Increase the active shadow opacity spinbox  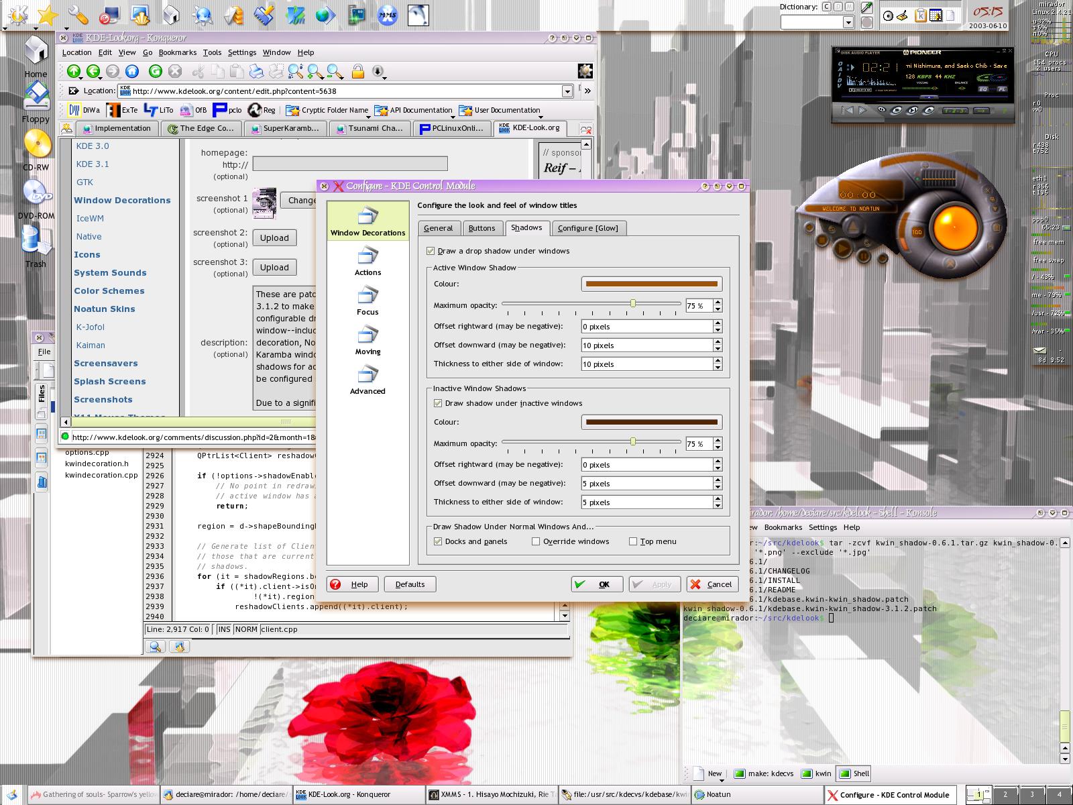(x=718, y=302)
